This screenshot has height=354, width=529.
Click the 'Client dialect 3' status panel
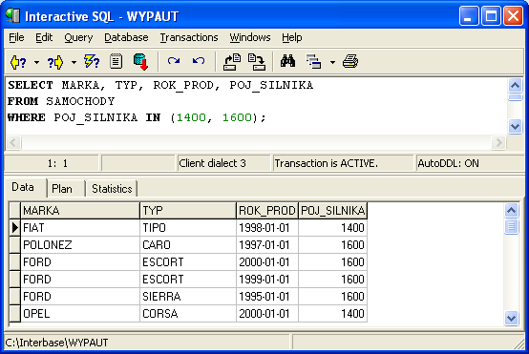(224, 163)
